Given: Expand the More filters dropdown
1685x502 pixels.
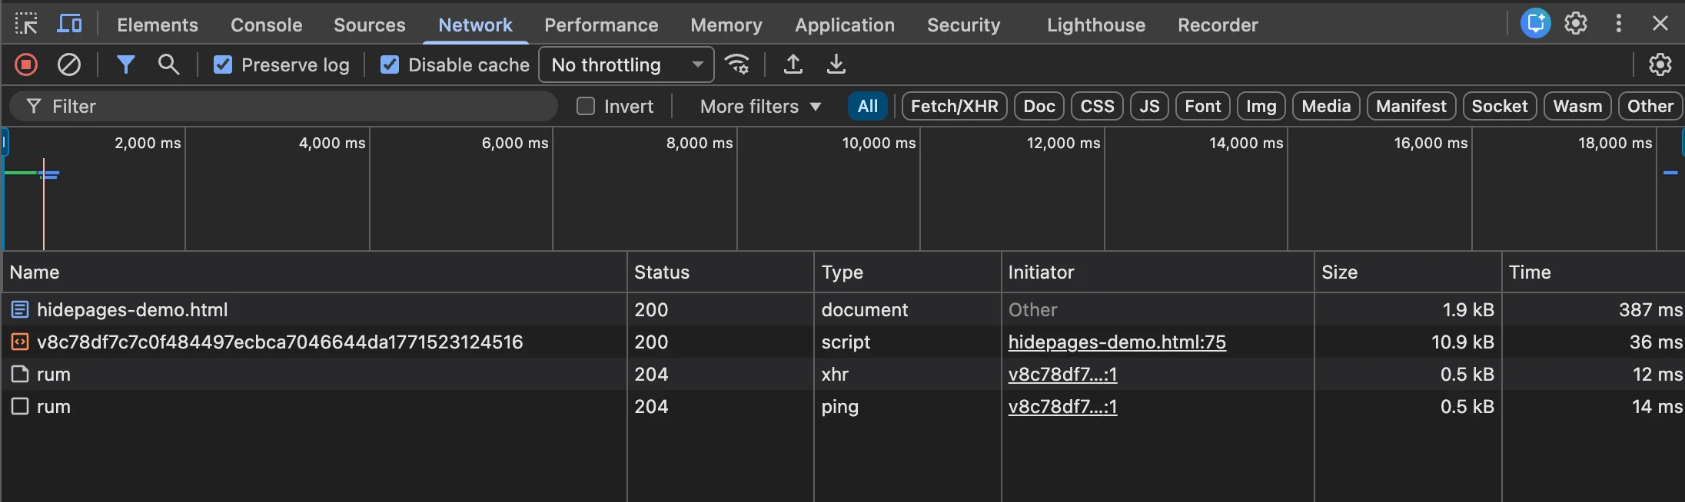Looking at the screenshot, I should point(760,106).
